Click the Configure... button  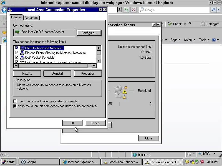89,33
